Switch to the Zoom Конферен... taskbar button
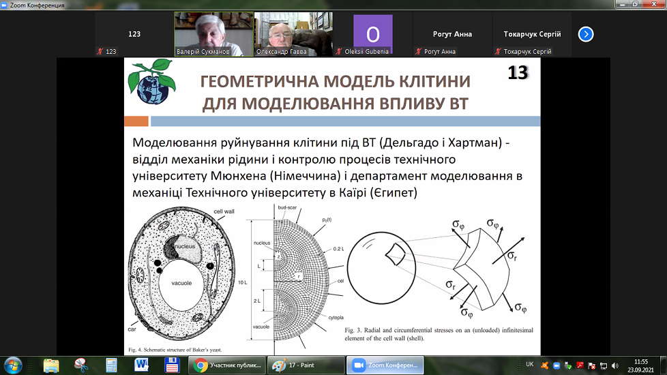The width and height of the screenshot is (667, 375). pos(385,365)
